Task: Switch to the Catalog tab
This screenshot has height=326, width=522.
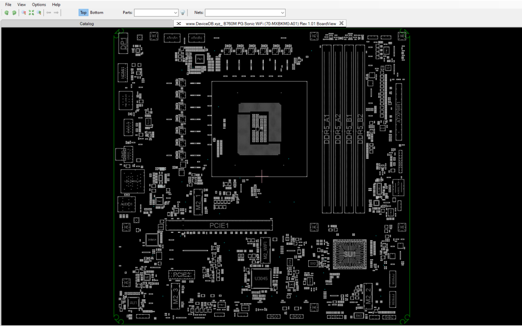Action: pos(87,24)
